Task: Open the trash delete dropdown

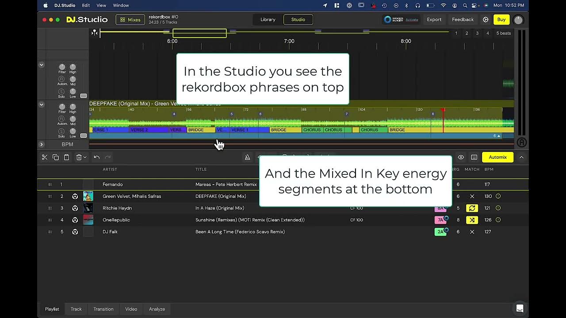Action: (81, 157)
